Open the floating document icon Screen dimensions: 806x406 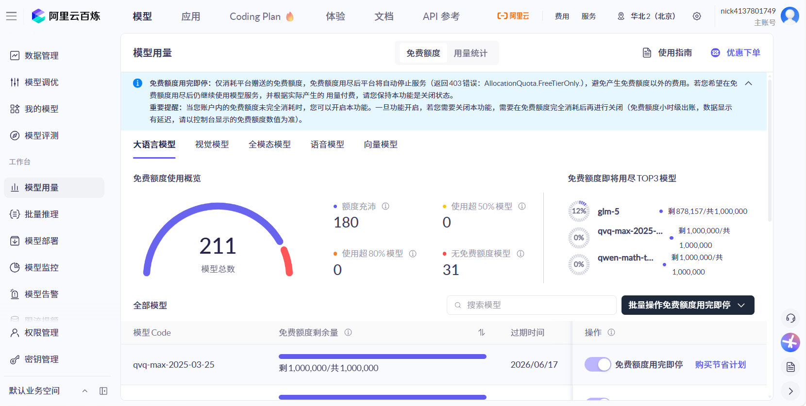tap(790, 367)
